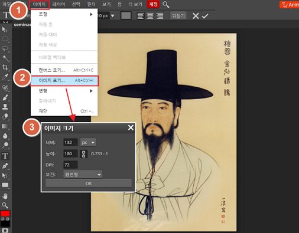Cancel text edit with X icon
This screenshot has height=233, width=299.
click(196, 16)
